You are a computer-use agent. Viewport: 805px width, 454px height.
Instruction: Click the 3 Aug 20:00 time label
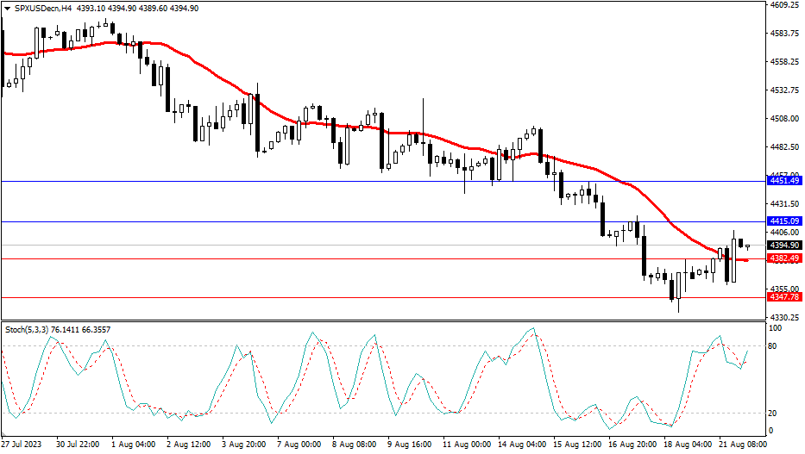click(x=244, y=445)
